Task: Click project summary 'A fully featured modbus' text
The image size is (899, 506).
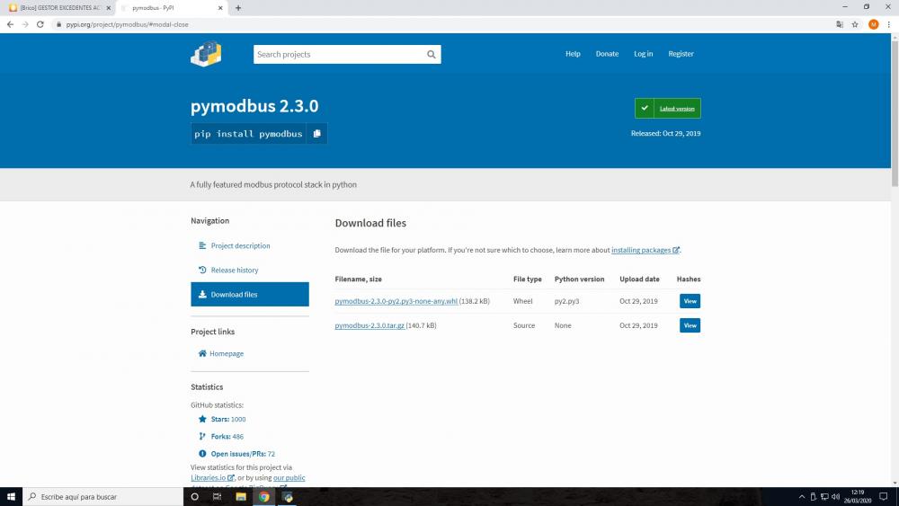Action: click(x=273, y=184)
